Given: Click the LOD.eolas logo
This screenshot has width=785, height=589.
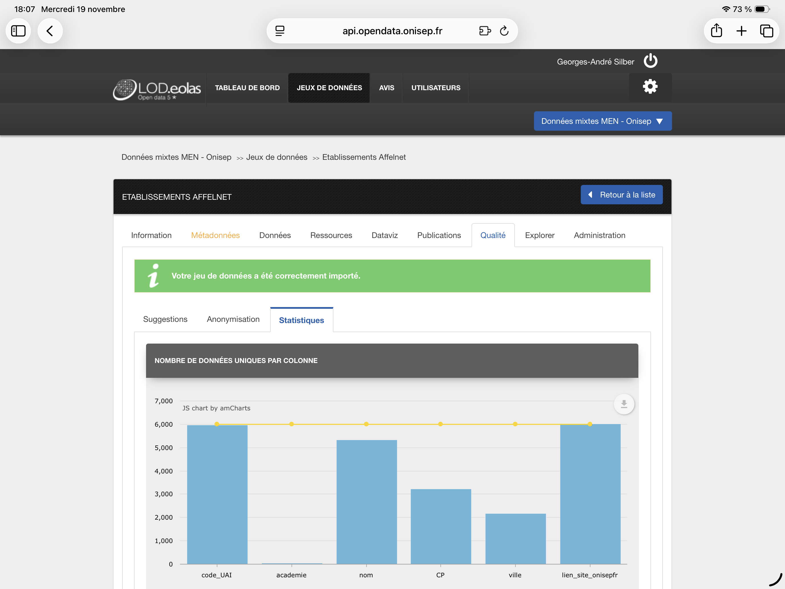Looking at the screenshot, I should pyautogui.click(x=157, y=89).
